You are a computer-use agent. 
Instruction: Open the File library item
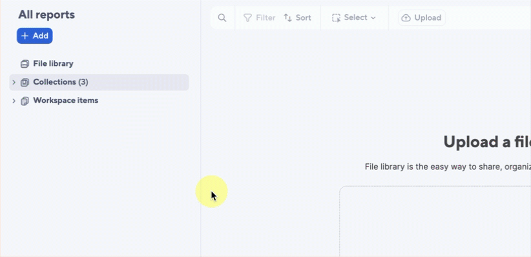[x=53, y=64]
